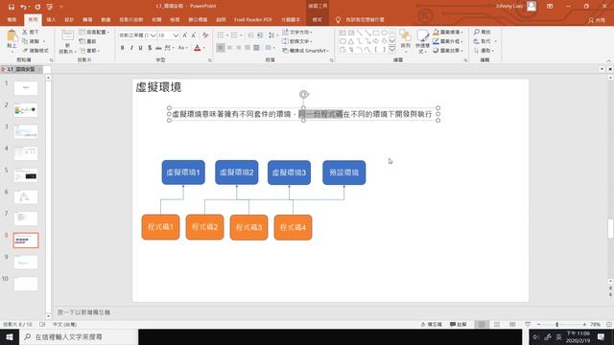Open the Select menu in Editing

point(484,51)
